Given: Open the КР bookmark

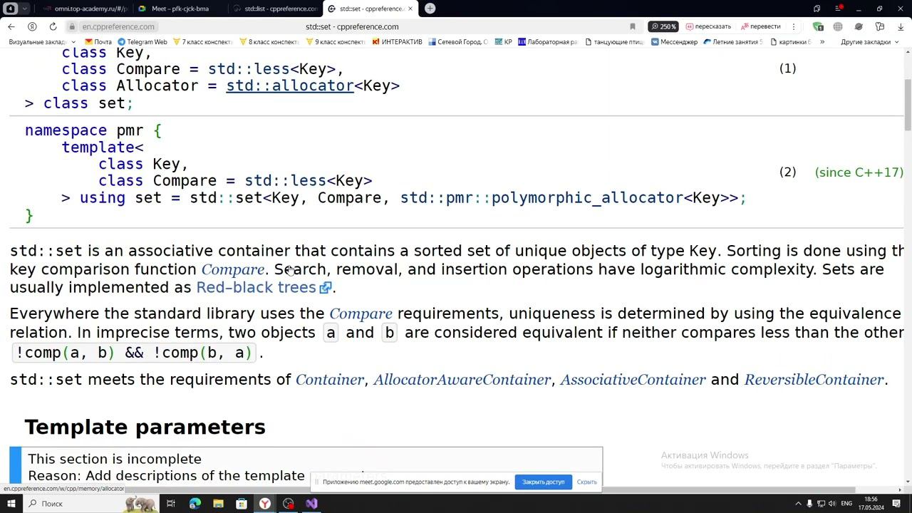Looking at the screenshot, I should 503,42.
